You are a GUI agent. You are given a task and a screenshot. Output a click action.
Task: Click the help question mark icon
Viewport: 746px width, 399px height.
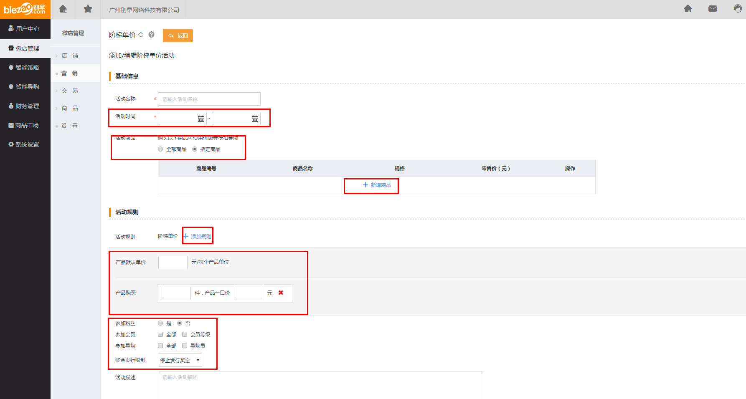151,35
